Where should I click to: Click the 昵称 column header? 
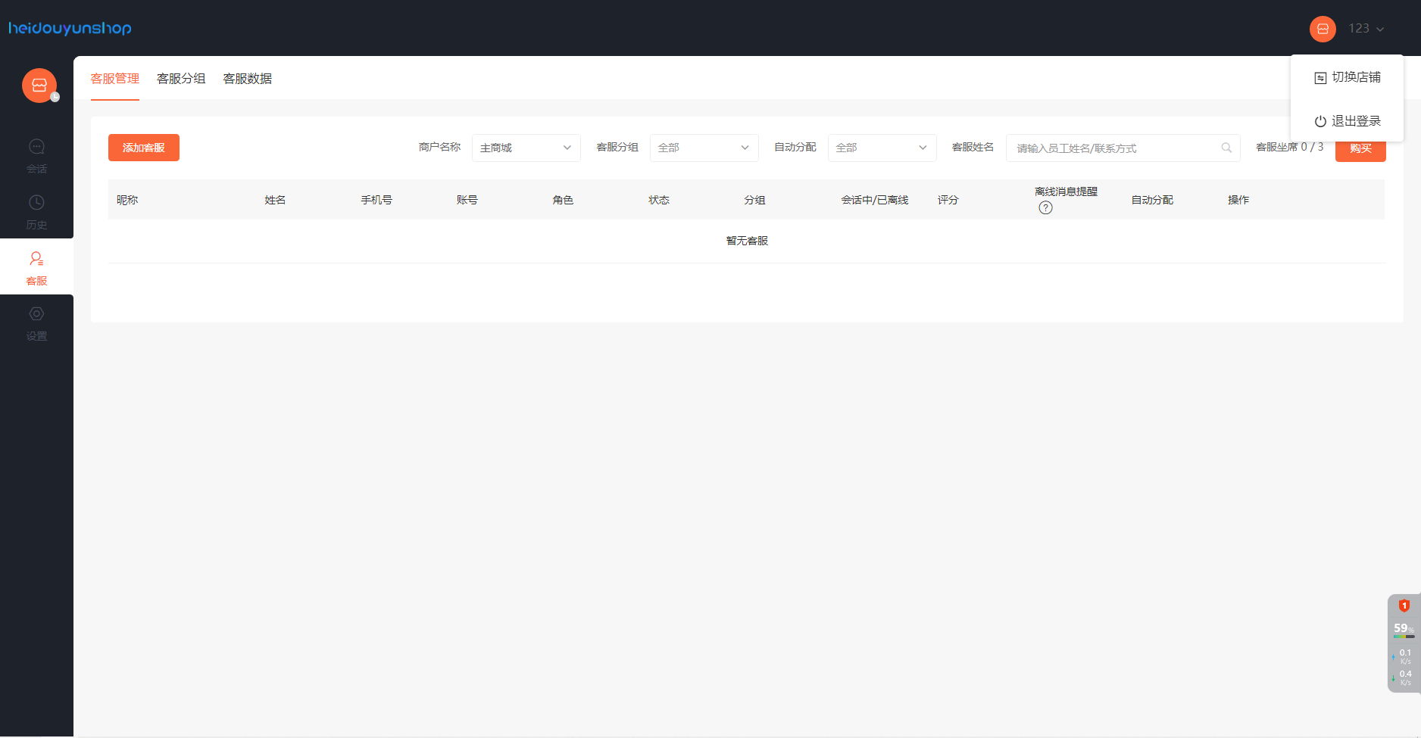coord(127,200)
